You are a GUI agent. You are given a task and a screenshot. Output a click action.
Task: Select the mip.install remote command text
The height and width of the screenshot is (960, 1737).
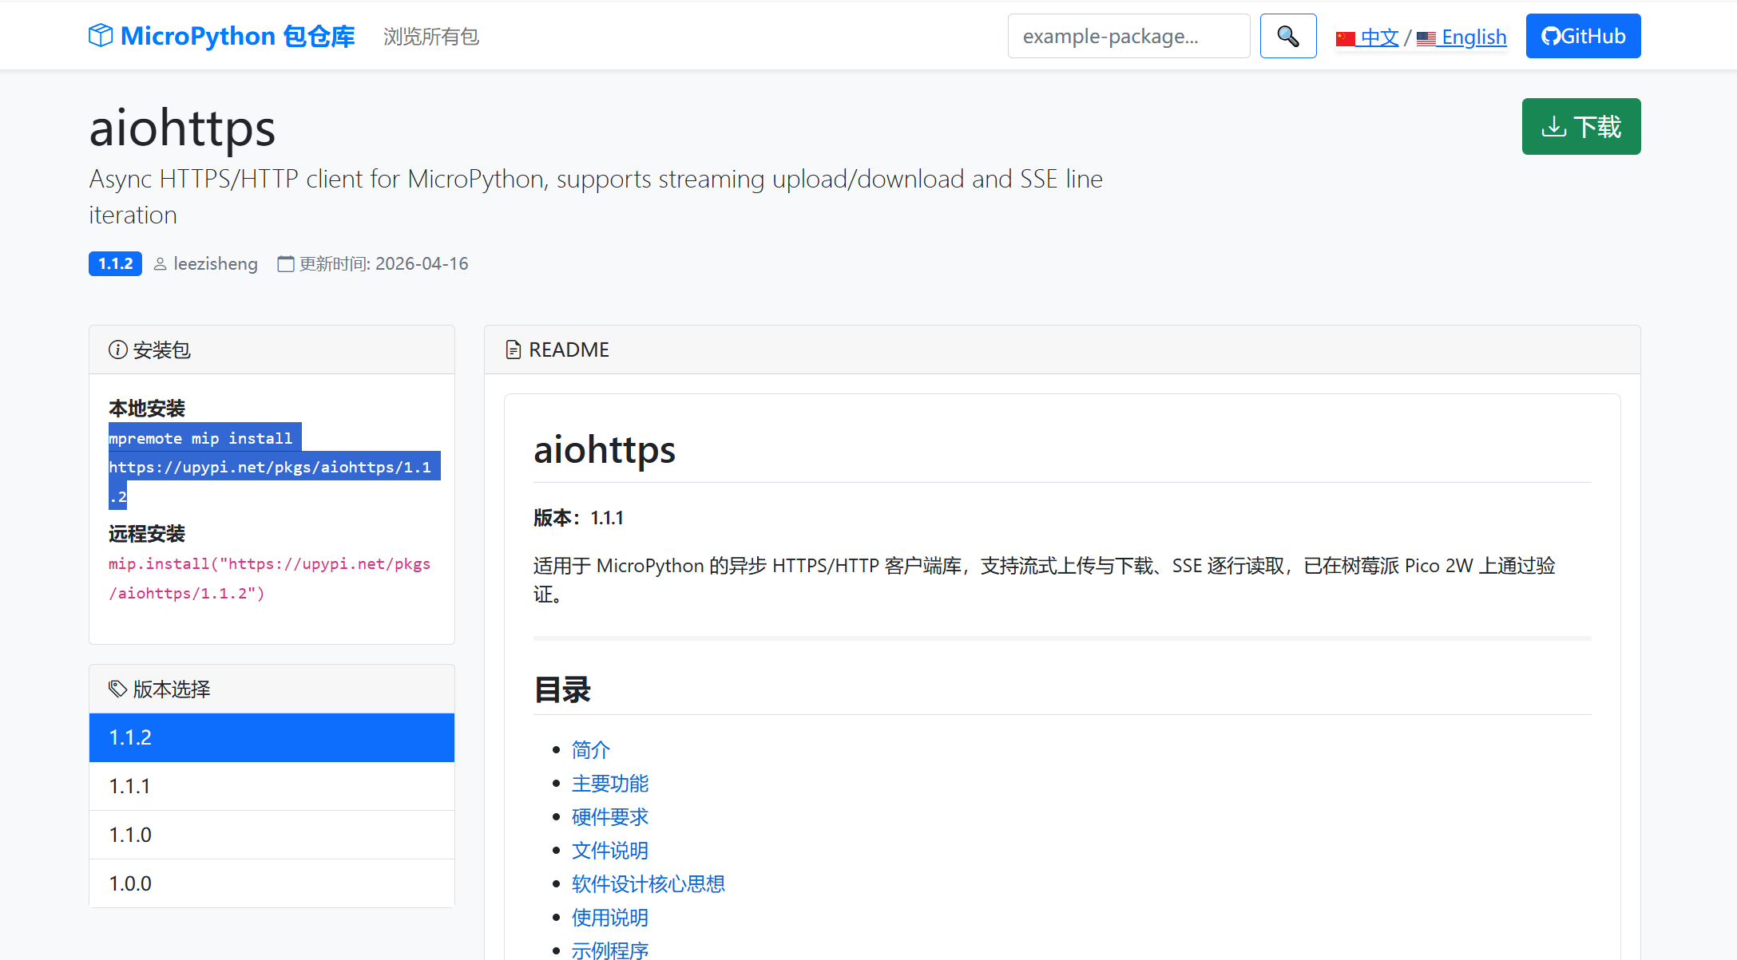[269, 579]
